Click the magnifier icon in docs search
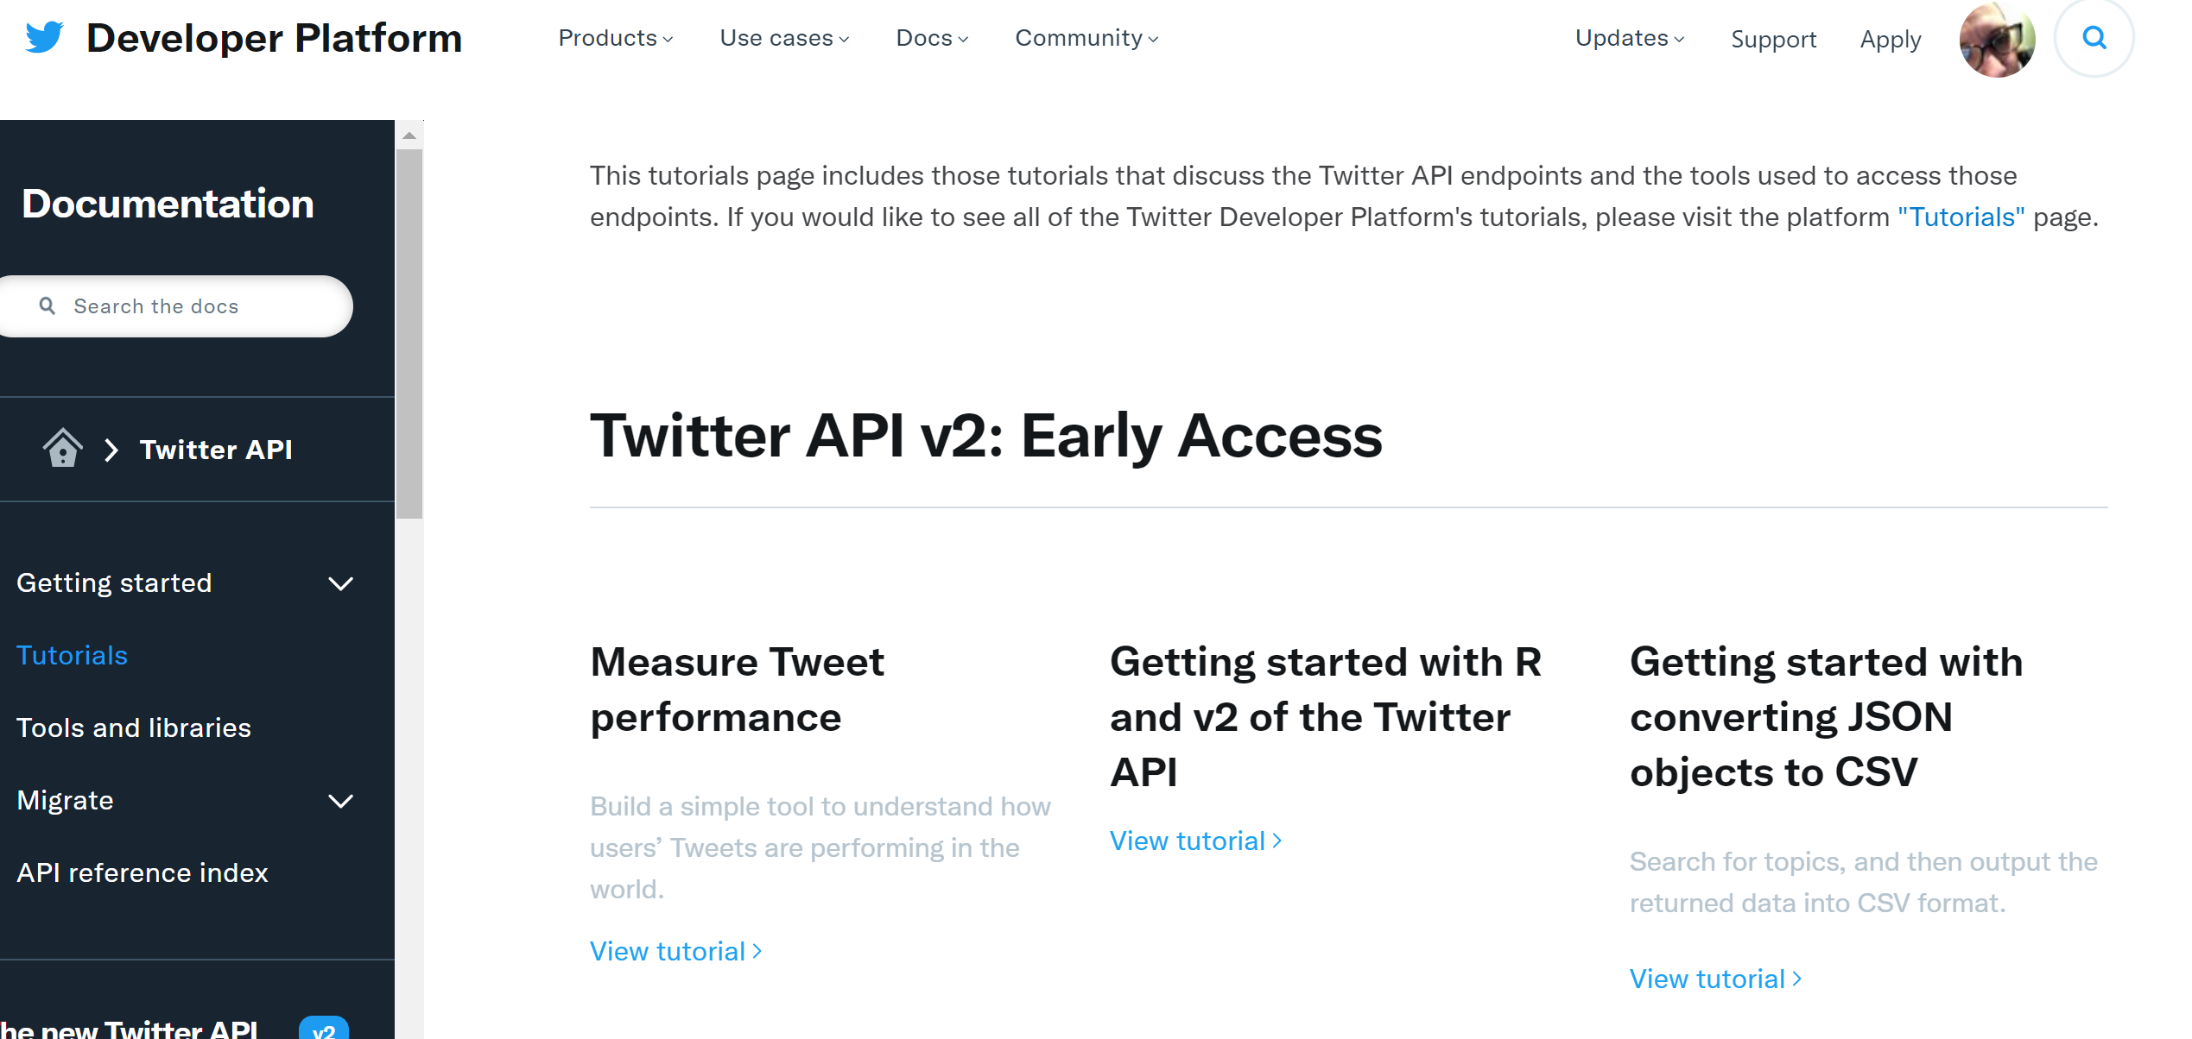The width and height of the screenshot is (2192, 1039). (x=48, y=306)
